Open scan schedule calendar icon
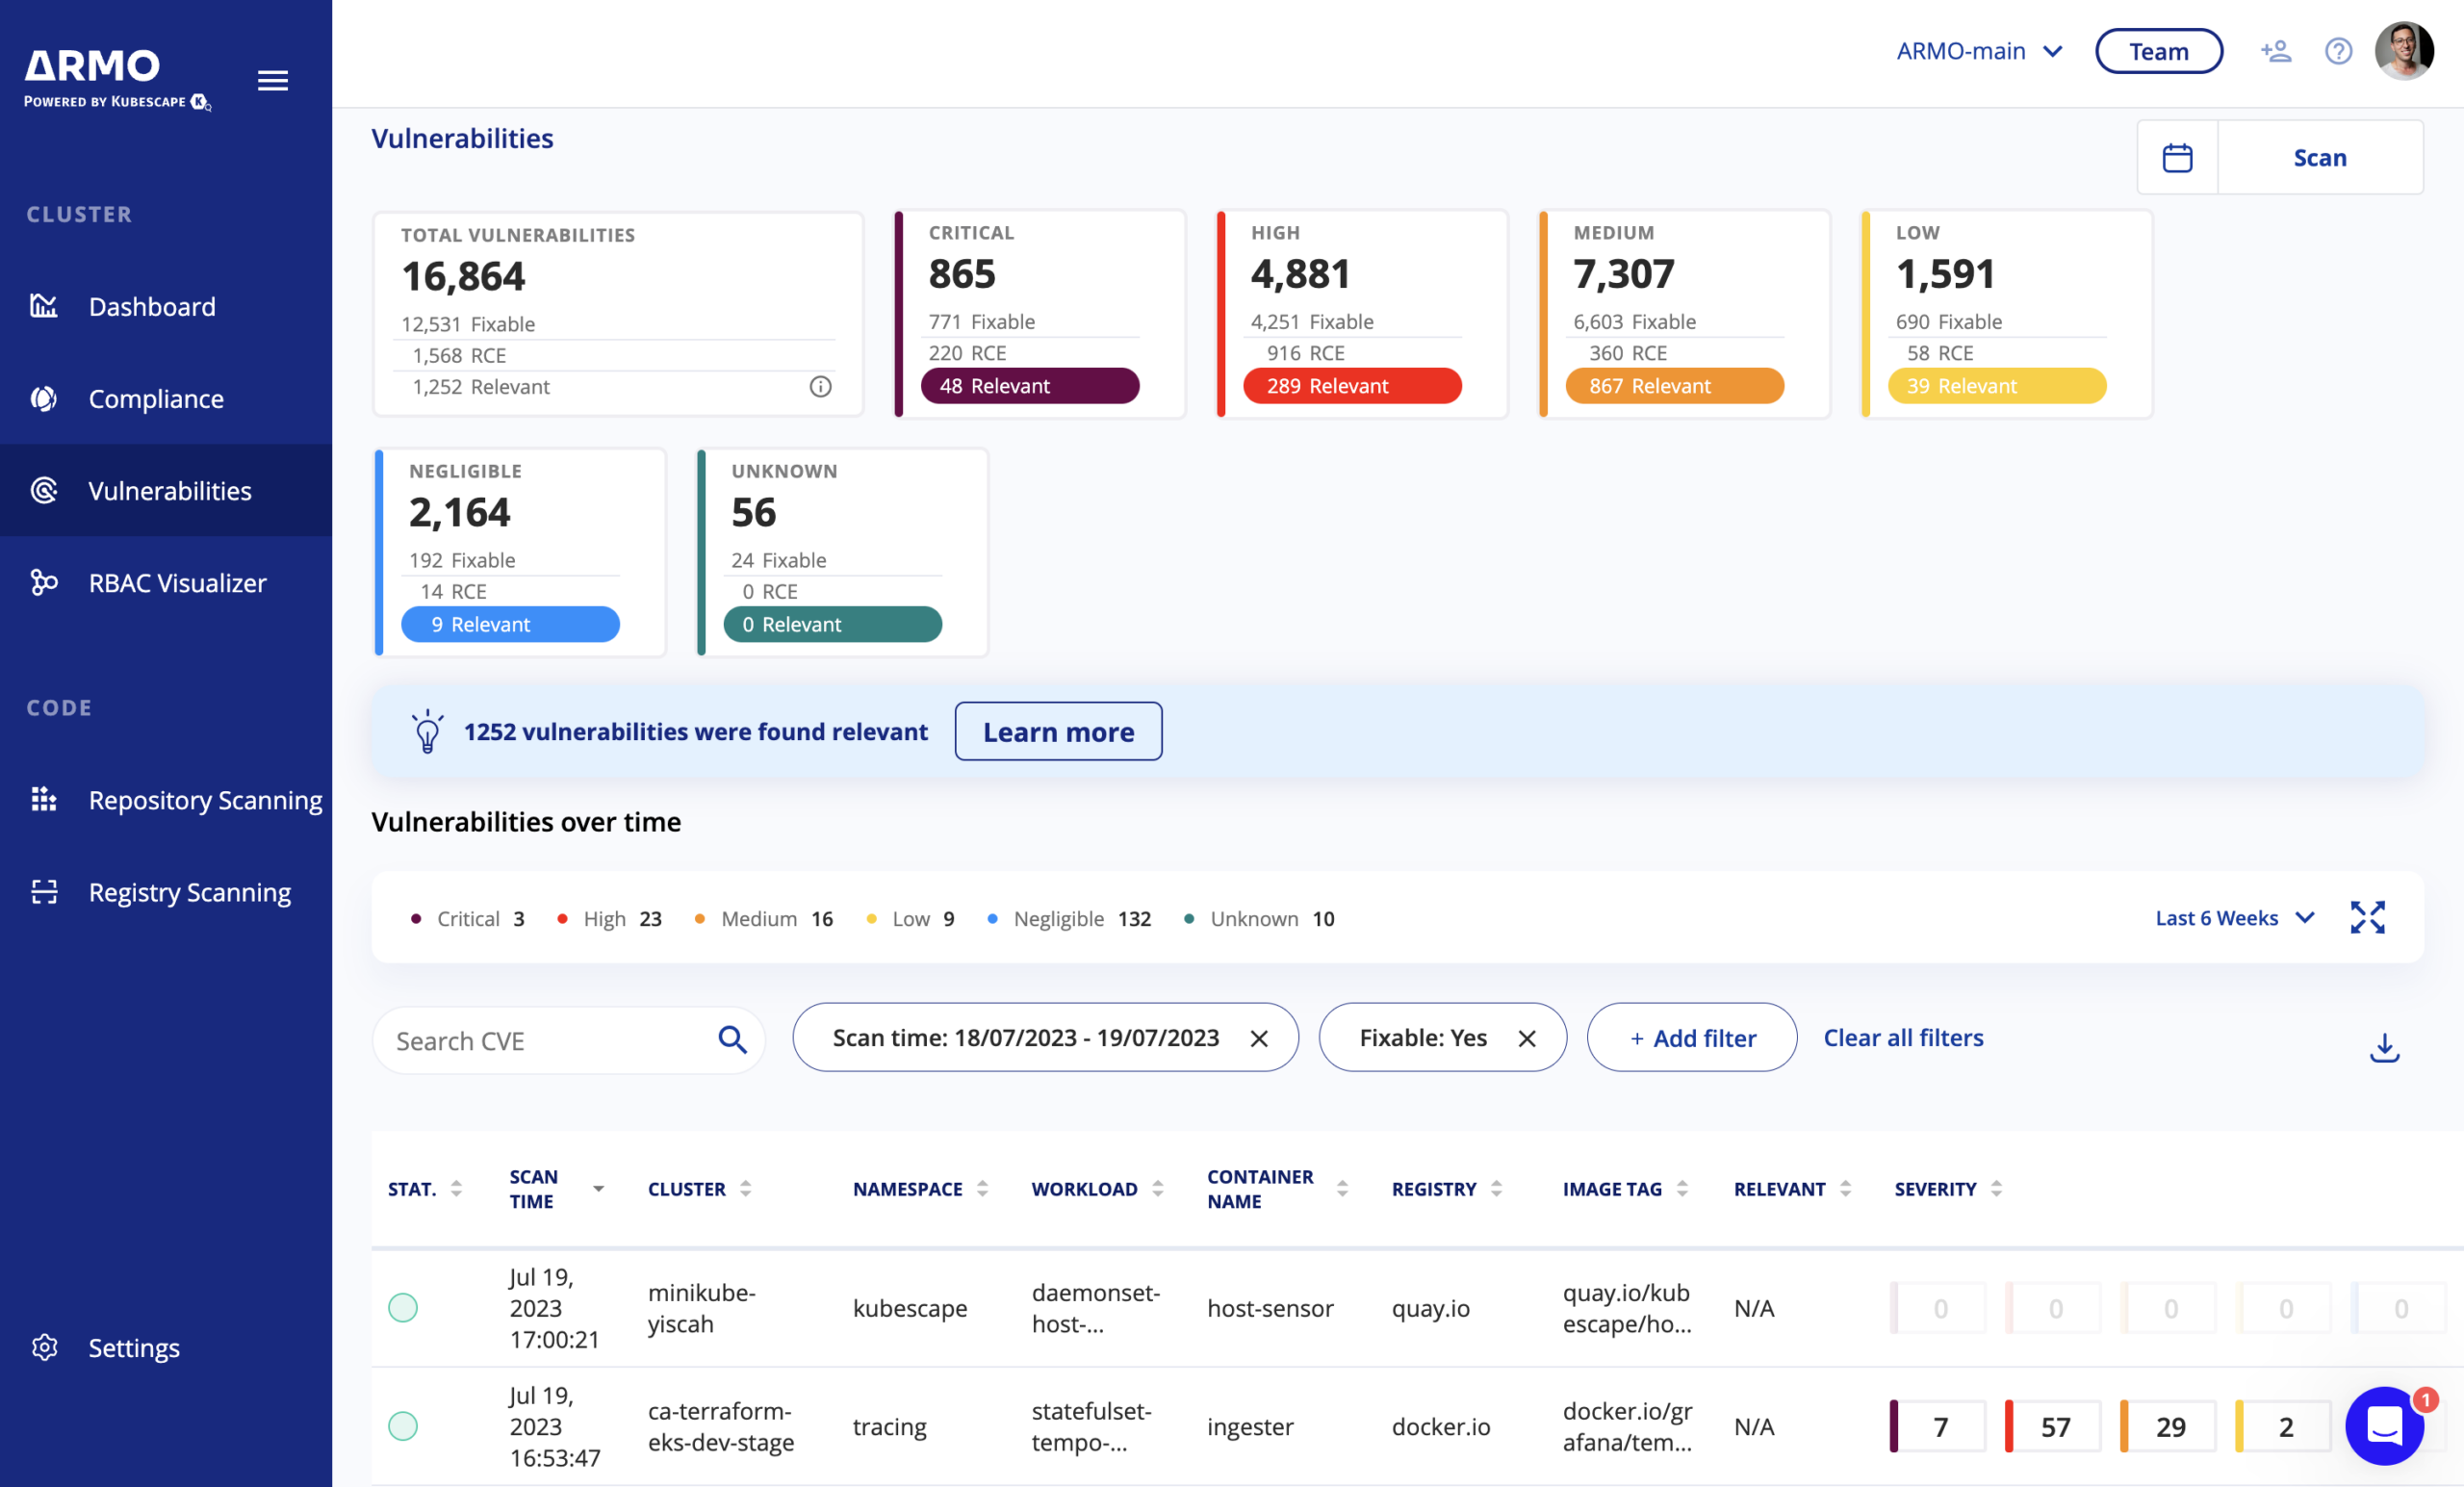 click(2177, 157)
